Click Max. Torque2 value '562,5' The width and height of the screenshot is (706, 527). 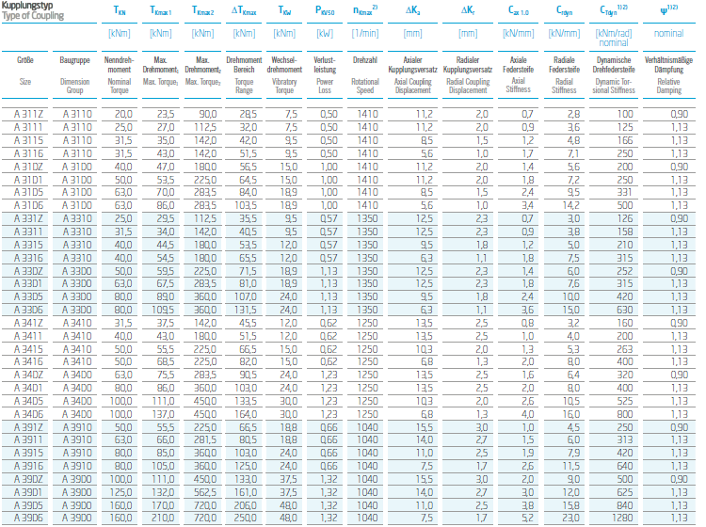[205, 492]
